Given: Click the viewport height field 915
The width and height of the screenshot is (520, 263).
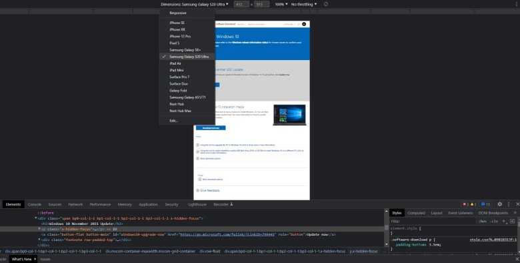Looking at the screenshot, I should (261, 4).
